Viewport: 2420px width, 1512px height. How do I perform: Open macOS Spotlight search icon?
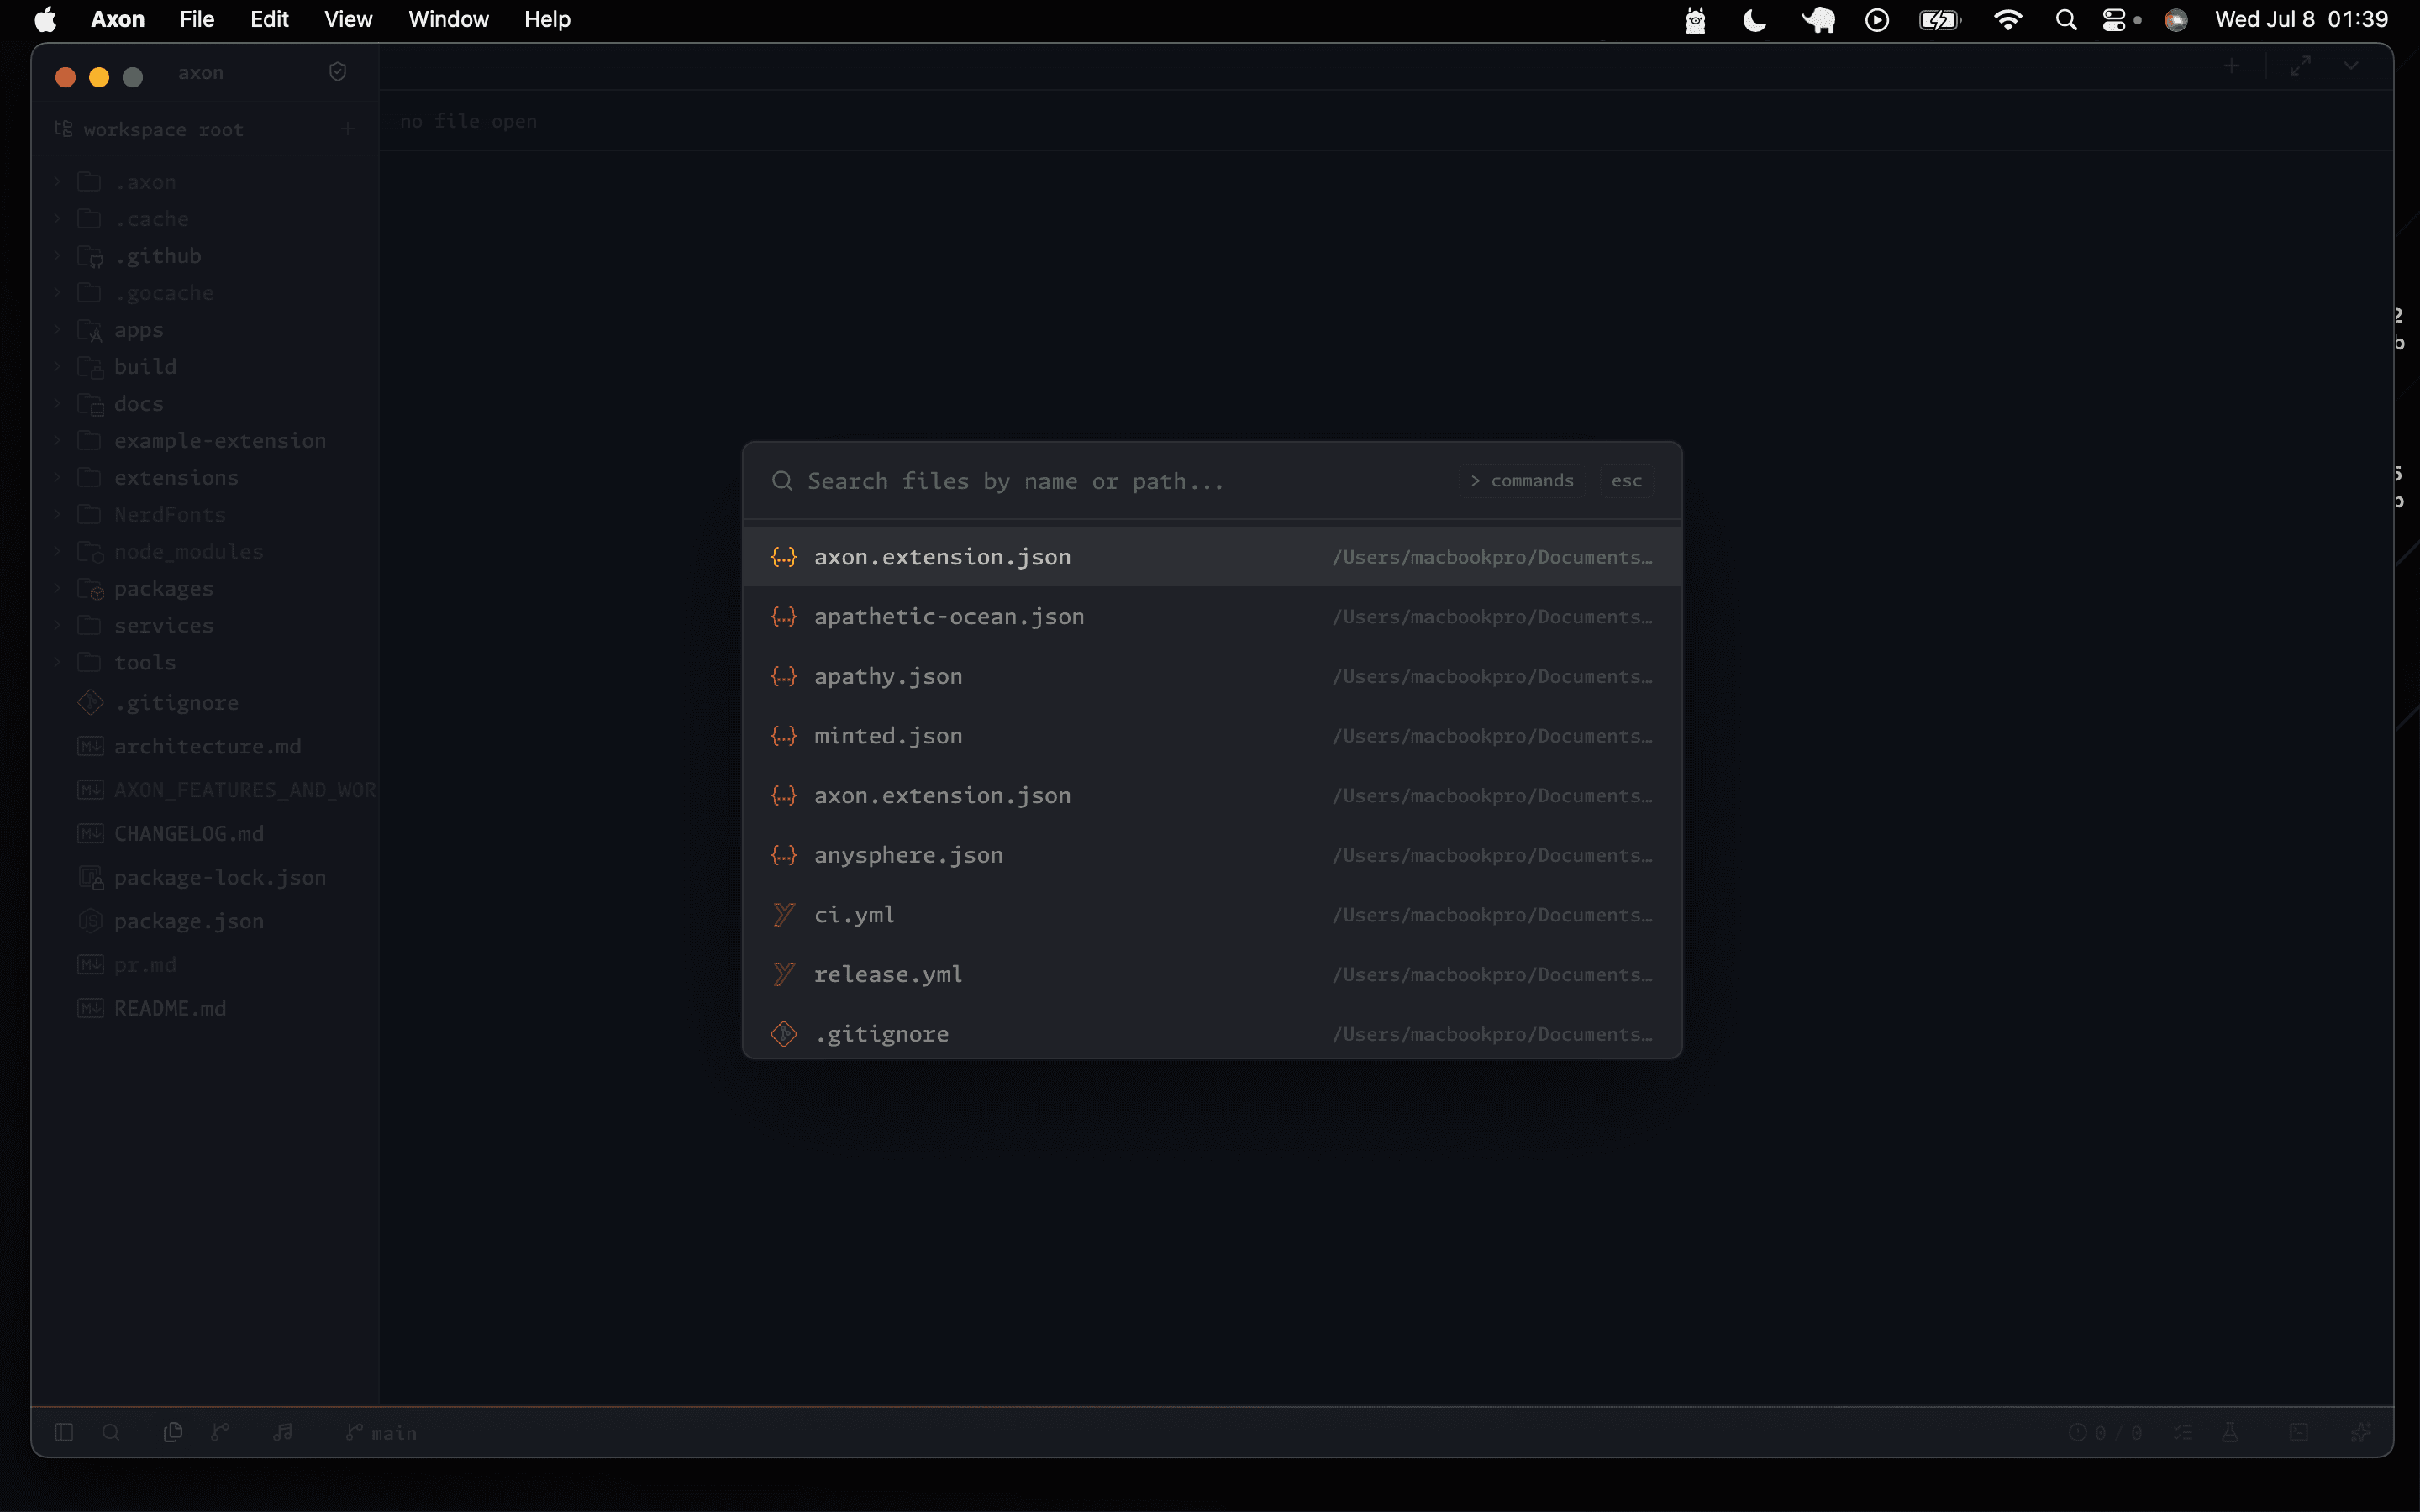point(2066,19)
